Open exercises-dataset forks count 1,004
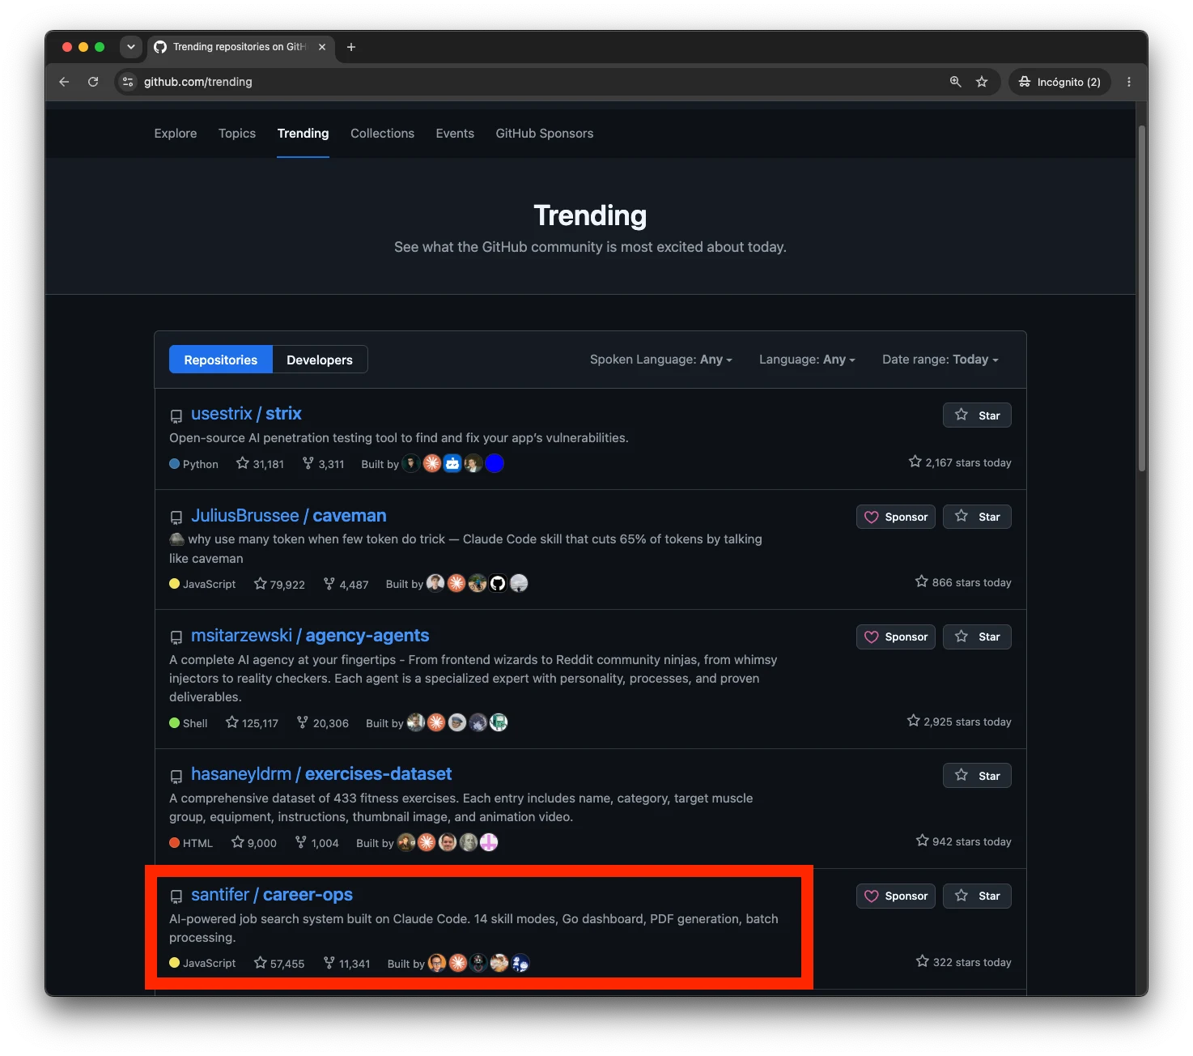The height and width of the screenshot is (1056, 1193). (316, 843)
